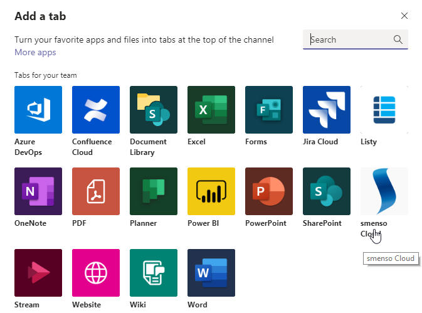Select the Word app icon
The image size is (422, 313).
tap(211, 273)
